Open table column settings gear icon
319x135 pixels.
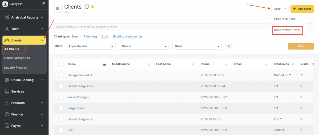pyautogui.click(x=313, y=64)
